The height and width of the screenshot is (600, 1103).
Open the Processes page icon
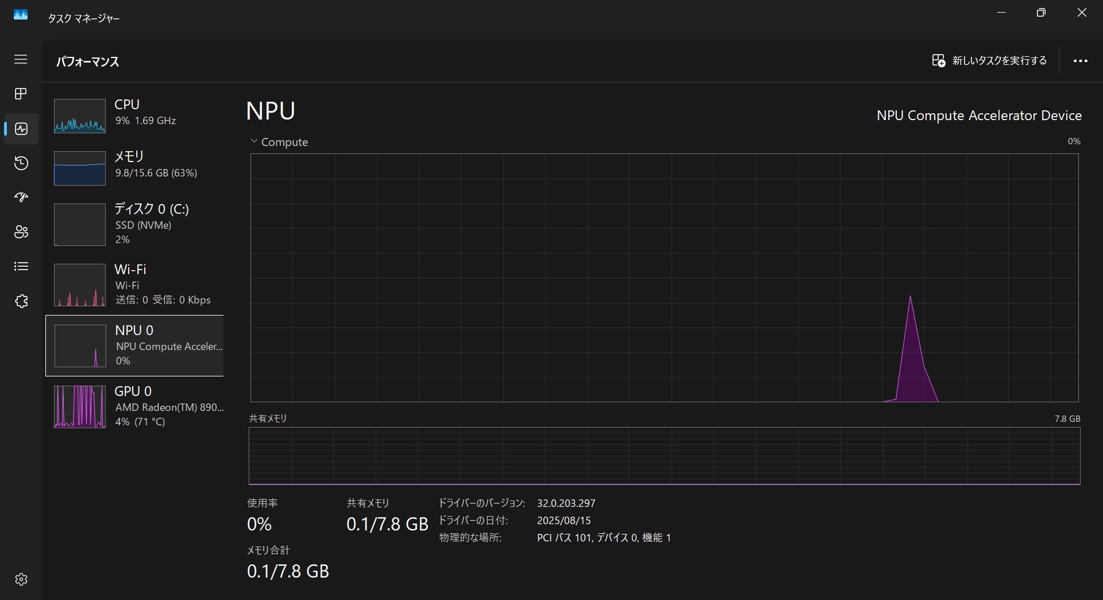pos(21,94)
